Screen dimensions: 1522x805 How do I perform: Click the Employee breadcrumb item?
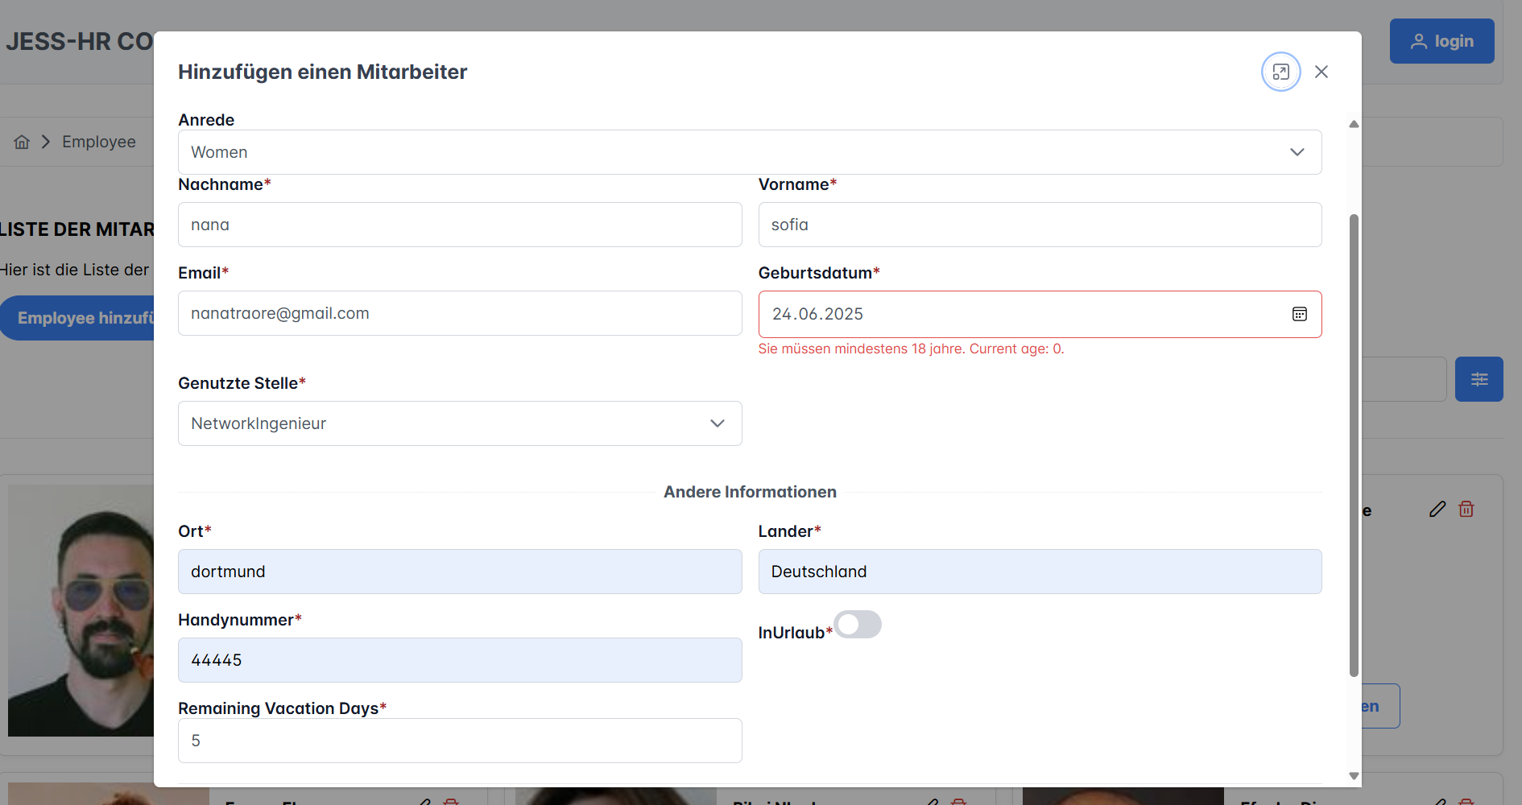click(99, 142)
